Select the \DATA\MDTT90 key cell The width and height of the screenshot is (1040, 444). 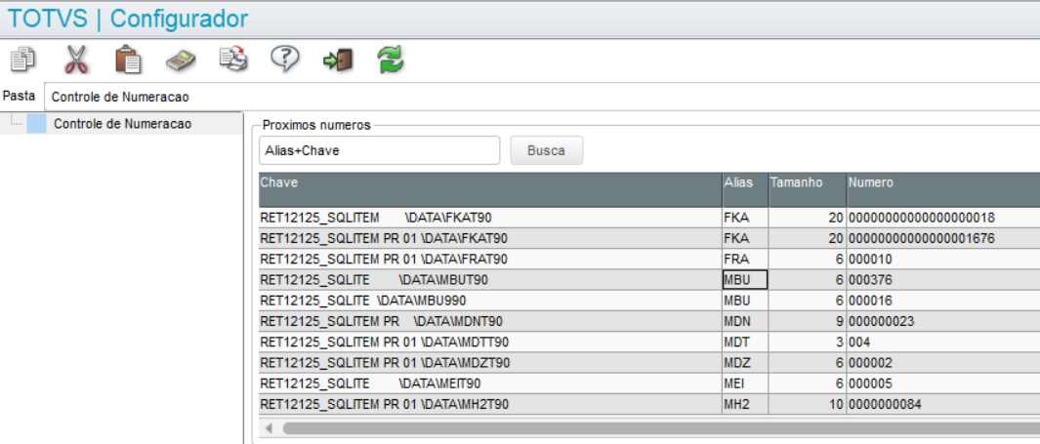(x=490, y=342)
